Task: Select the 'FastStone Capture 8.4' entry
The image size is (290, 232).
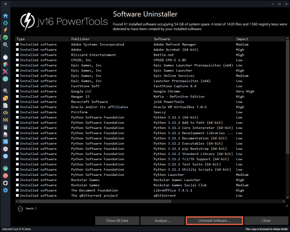Action: 175,86
